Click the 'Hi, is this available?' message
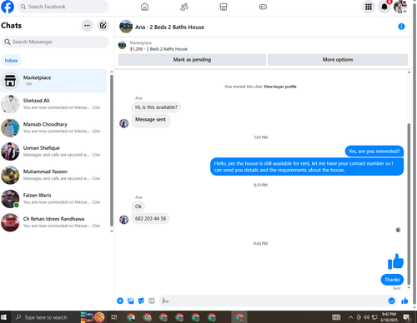417x323 pixels. pyautogui.click(x=156, y=107)
